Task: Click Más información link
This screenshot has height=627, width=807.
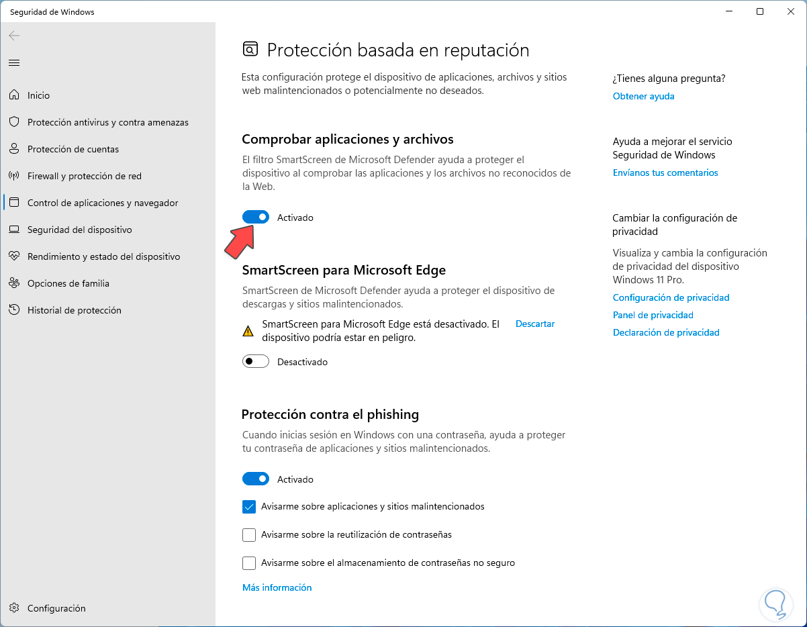Action: click(277, 587)
